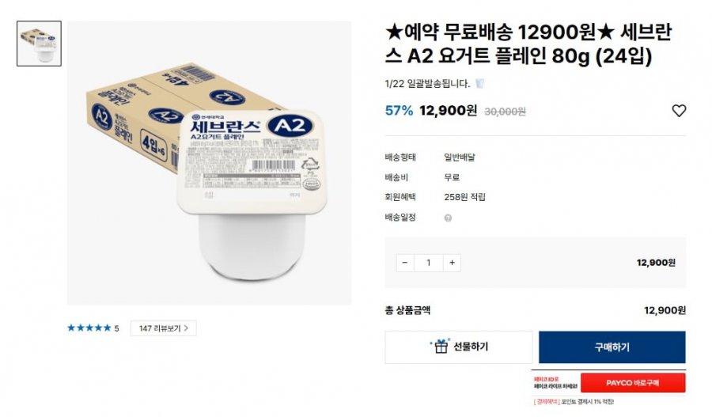712x417 pixels.
Task: Add product to wishlist with heart icon
Action: point(679,111)
